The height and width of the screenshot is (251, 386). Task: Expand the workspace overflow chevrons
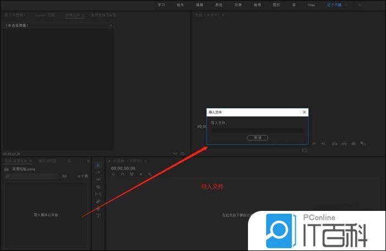[360, 5]
